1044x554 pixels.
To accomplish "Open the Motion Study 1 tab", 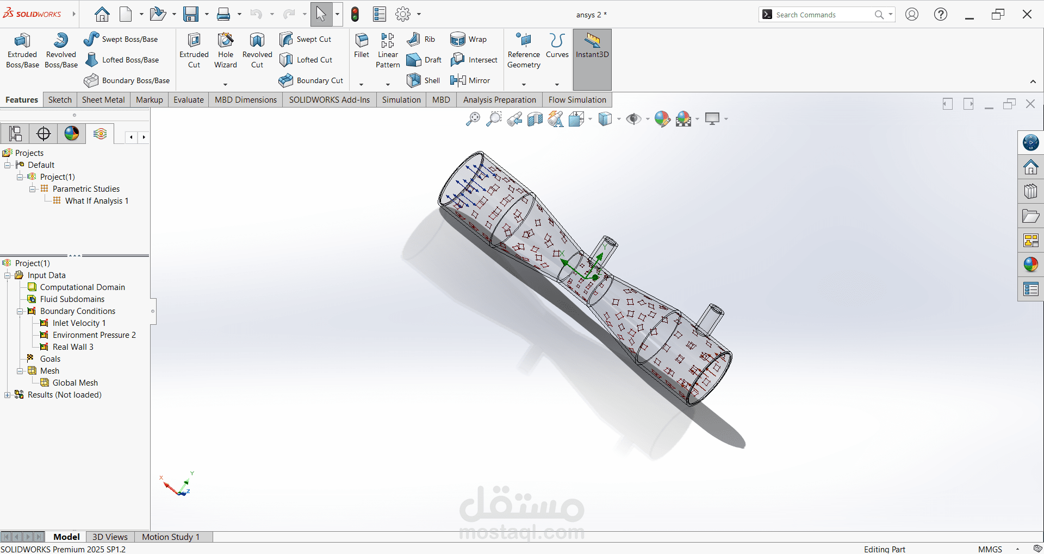I will [x=171, y=537].
